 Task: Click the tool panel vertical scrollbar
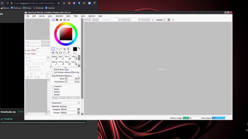82,60
